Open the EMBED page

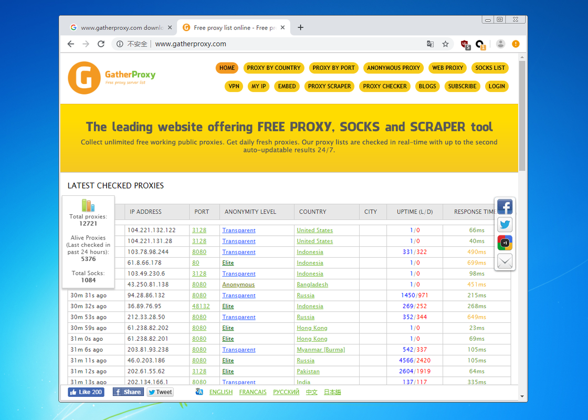[287, 86]
